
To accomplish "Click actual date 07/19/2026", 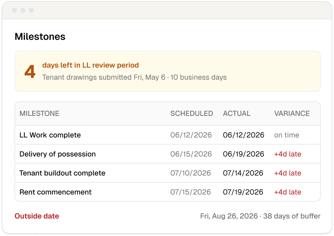I will pos(243,192).
